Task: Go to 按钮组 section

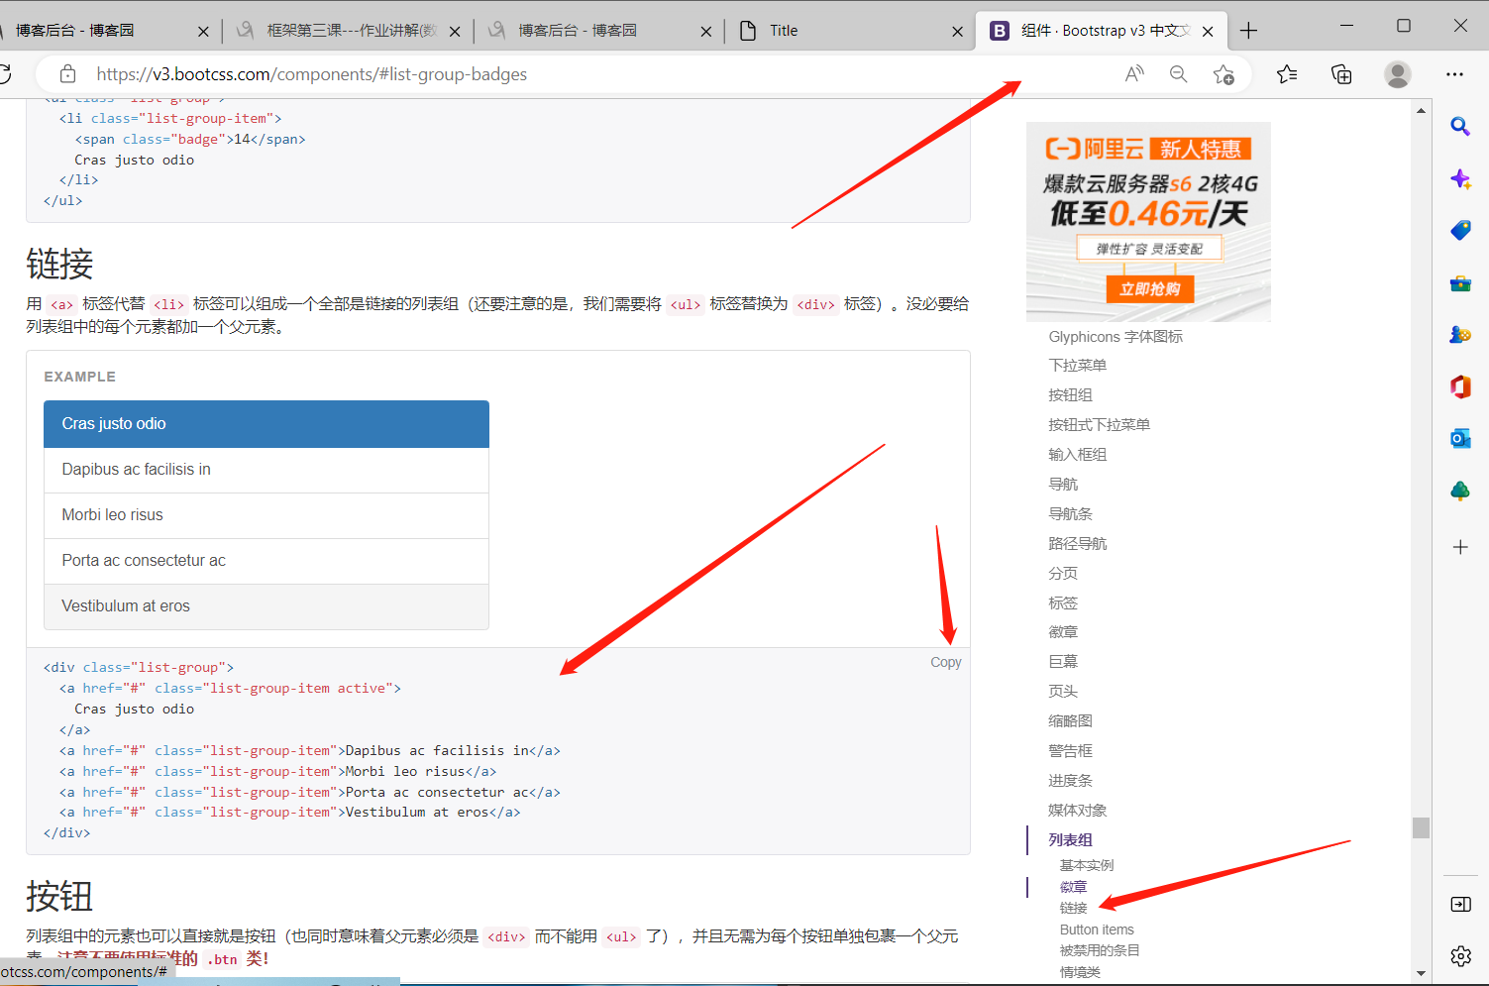Action: click(x=1071, y=395)
